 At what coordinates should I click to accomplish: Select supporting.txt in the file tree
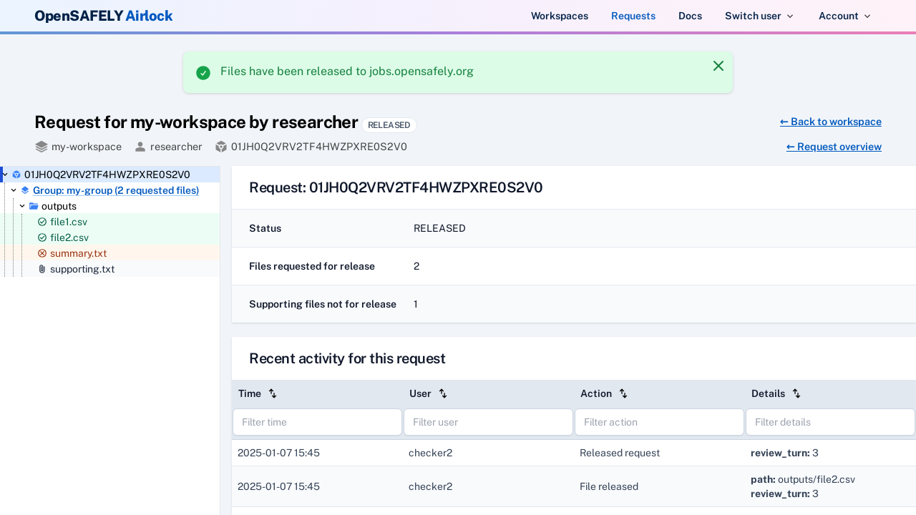click(82, 269)
